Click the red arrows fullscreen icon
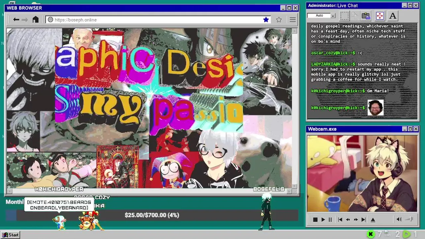The width and height of the screenshot is (425, 239). pos(380,16)
